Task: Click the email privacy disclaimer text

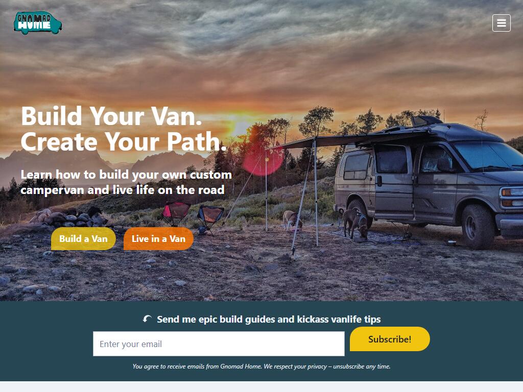Action: point(261,366)
